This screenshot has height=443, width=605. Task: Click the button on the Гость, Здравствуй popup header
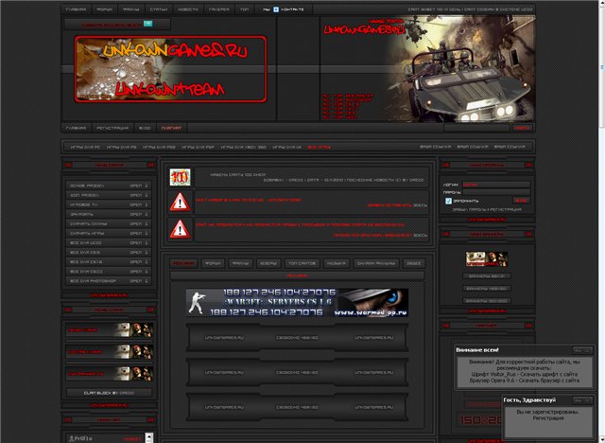coord(582,400)
